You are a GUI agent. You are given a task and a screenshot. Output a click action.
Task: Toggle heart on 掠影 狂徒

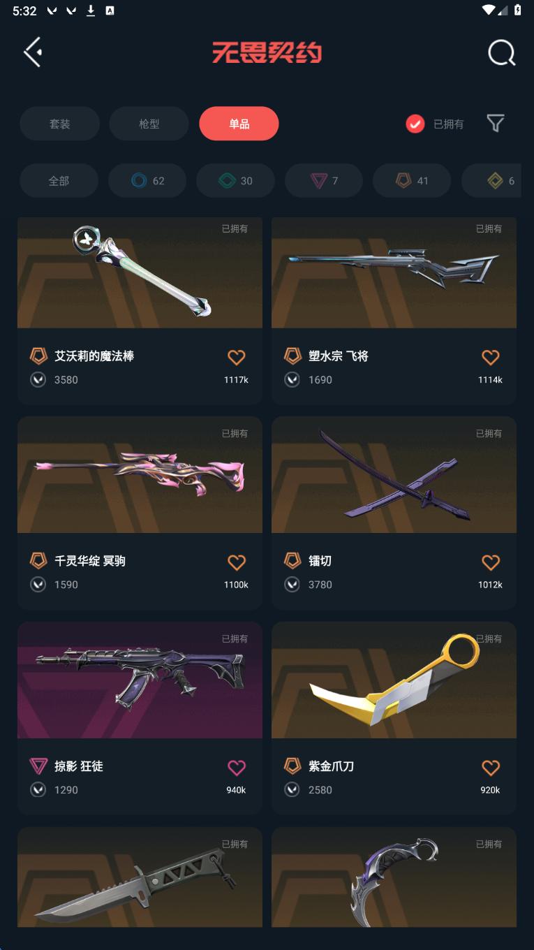(x=237, y=768)
